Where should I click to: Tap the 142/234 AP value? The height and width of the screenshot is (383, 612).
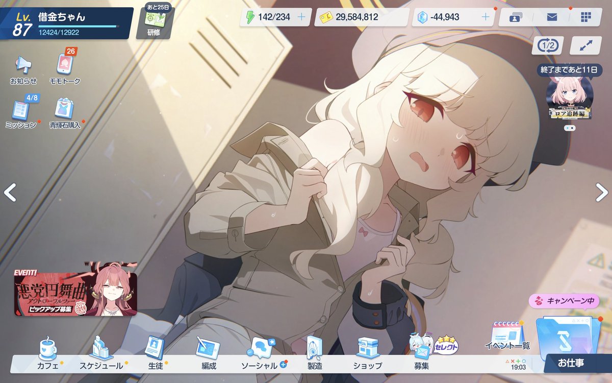click(x=274, y=17)
